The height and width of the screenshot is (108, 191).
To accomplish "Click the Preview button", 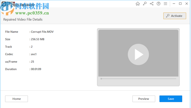I will pos(144,99).
